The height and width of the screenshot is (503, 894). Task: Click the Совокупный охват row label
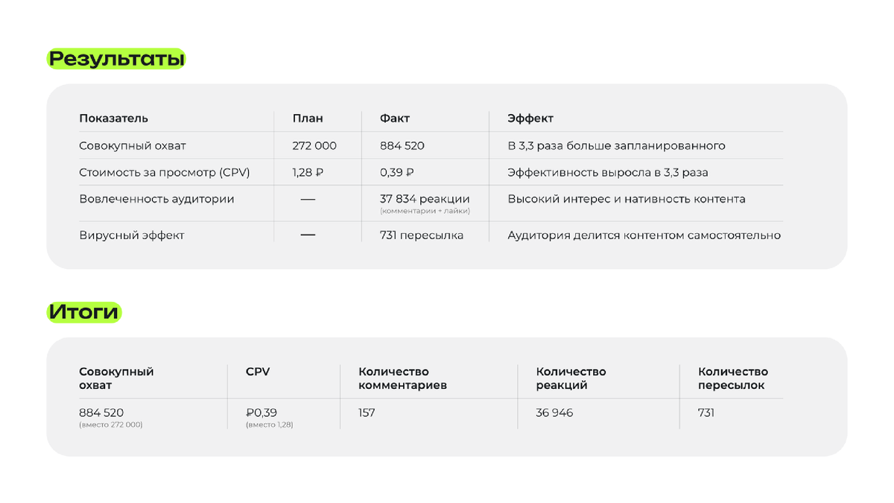click(133, 146)
